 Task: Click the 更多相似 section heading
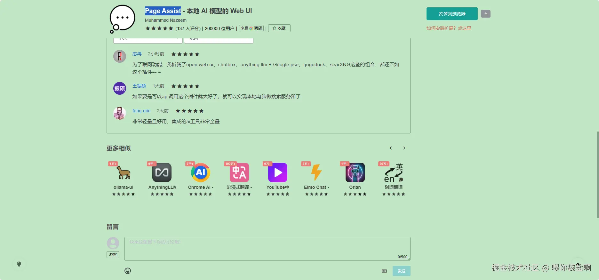click(119, 148)
